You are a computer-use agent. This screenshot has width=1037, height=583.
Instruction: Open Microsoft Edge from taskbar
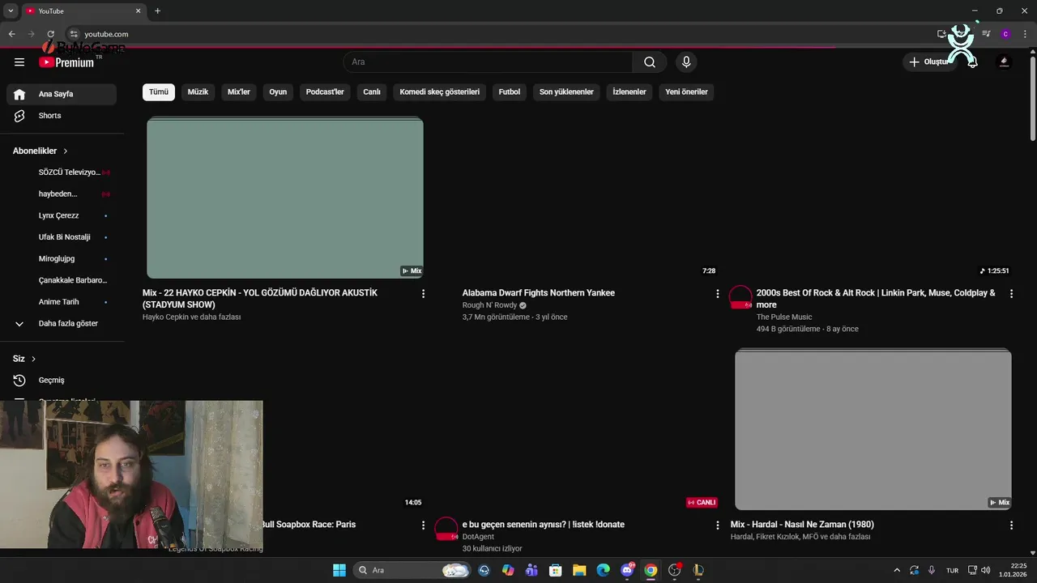pyautogui.click(x=603, y=570)
